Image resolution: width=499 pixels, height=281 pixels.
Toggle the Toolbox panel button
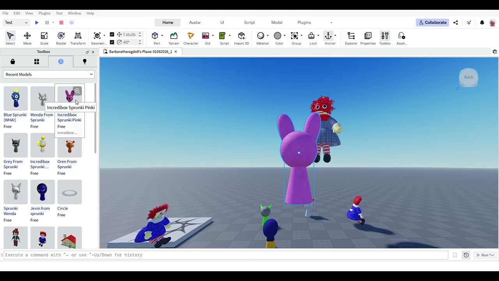point(385,38)
